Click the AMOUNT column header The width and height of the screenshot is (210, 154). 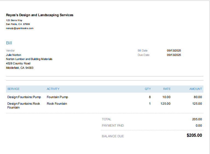[x=195, y=89]
